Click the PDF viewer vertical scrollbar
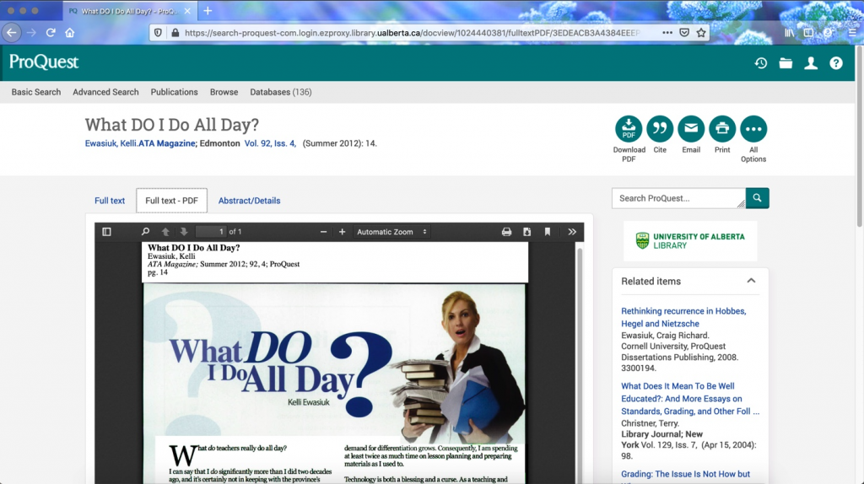Image resolution: width=864 pixels, height=484 pixels. 579,363
